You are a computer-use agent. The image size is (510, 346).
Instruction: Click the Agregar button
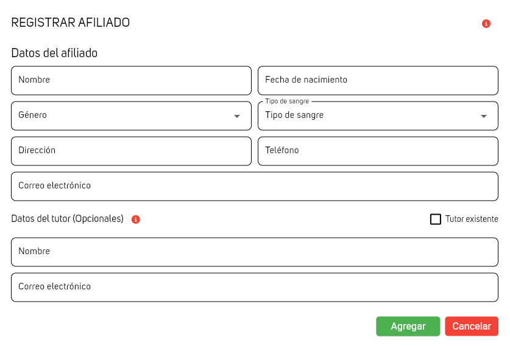(408, 326)
